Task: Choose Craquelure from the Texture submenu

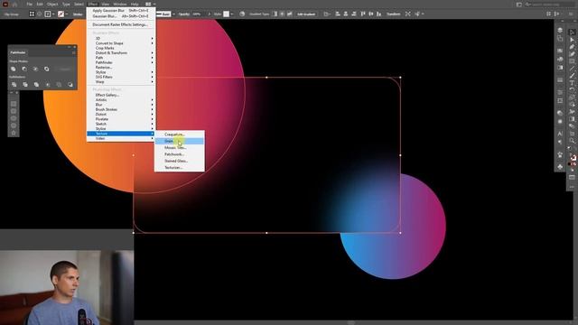Action: pyautogui.click(x=179, y=135)
